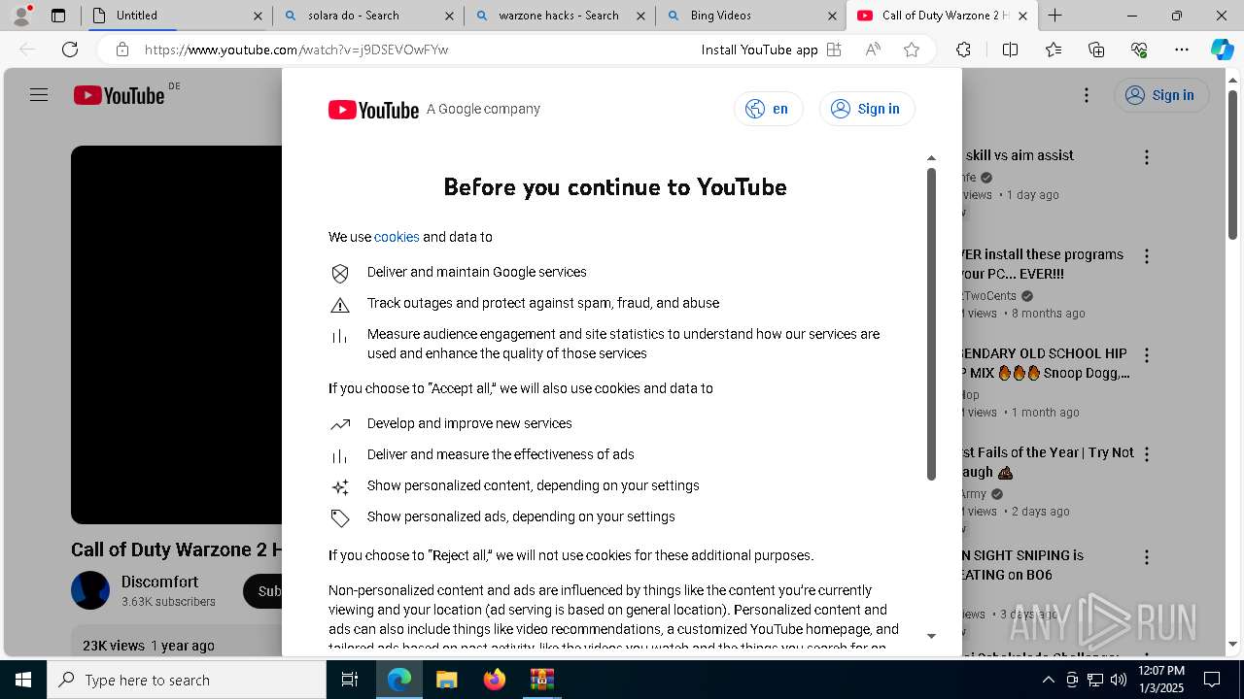Screen dimensions: 1244x699
Task: Open the language selector 'en'
Action: 768,109
